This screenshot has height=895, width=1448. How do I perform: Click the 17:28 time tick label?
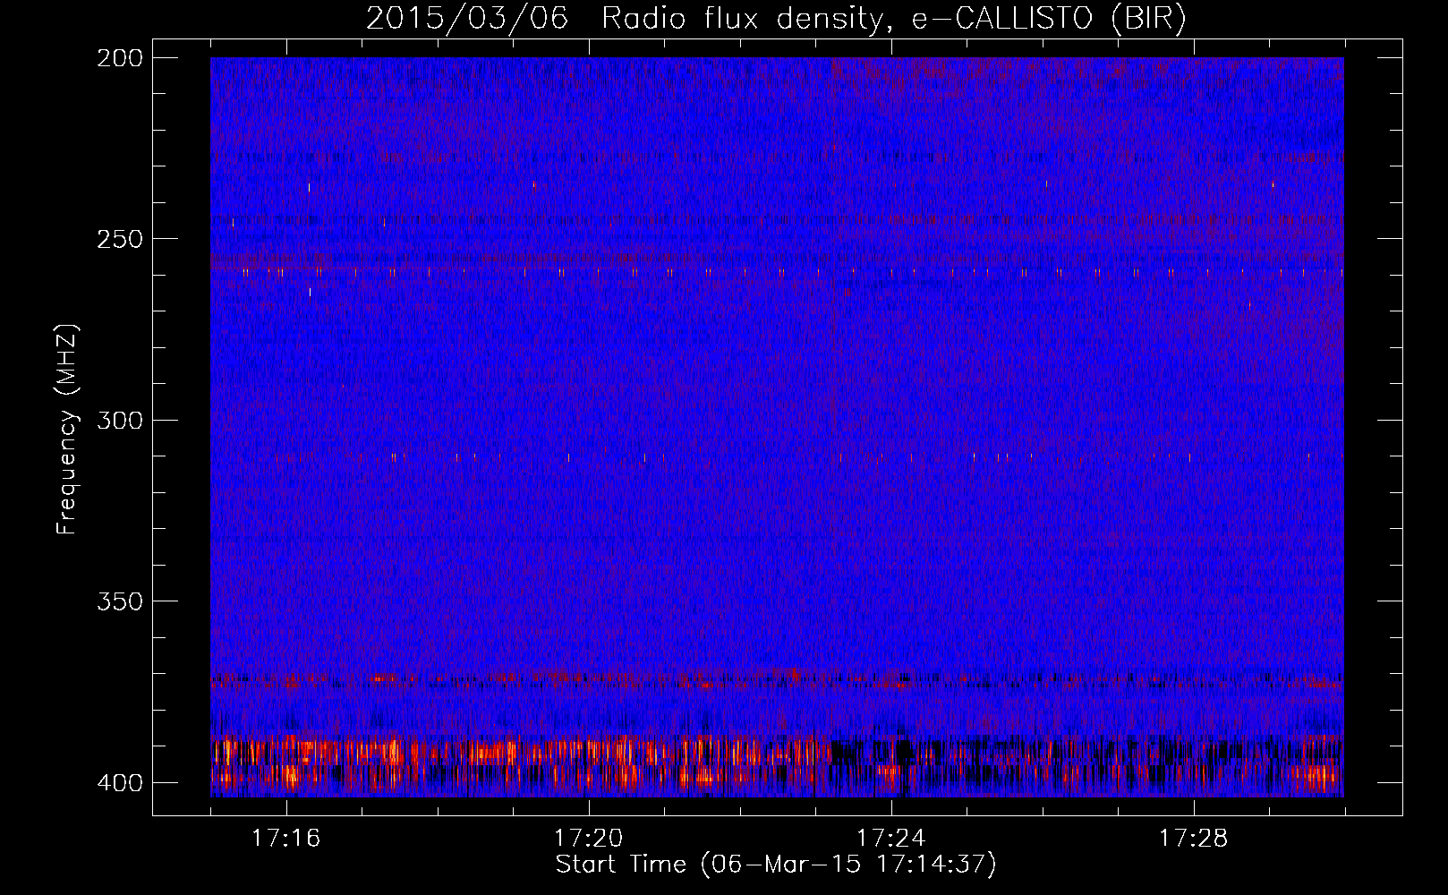pyautogui.click(x=1193, y=839)
